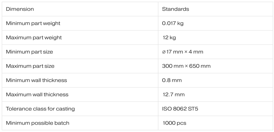Click the 0.017 kg value

coord(173,23)
